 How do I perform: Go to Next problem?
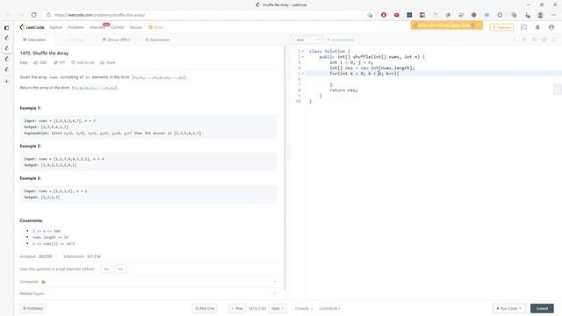click(277, 308)
